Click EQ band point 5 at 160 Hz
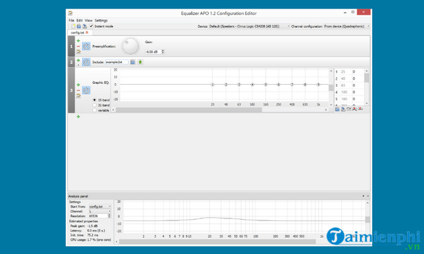This screenshot has height=254, width=424. click(x=266, y=85)
